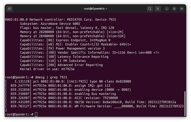This screenshot has height=122, width=191.
Task: Click the 'Memory at 28400000' line
Action: point(73,36)
